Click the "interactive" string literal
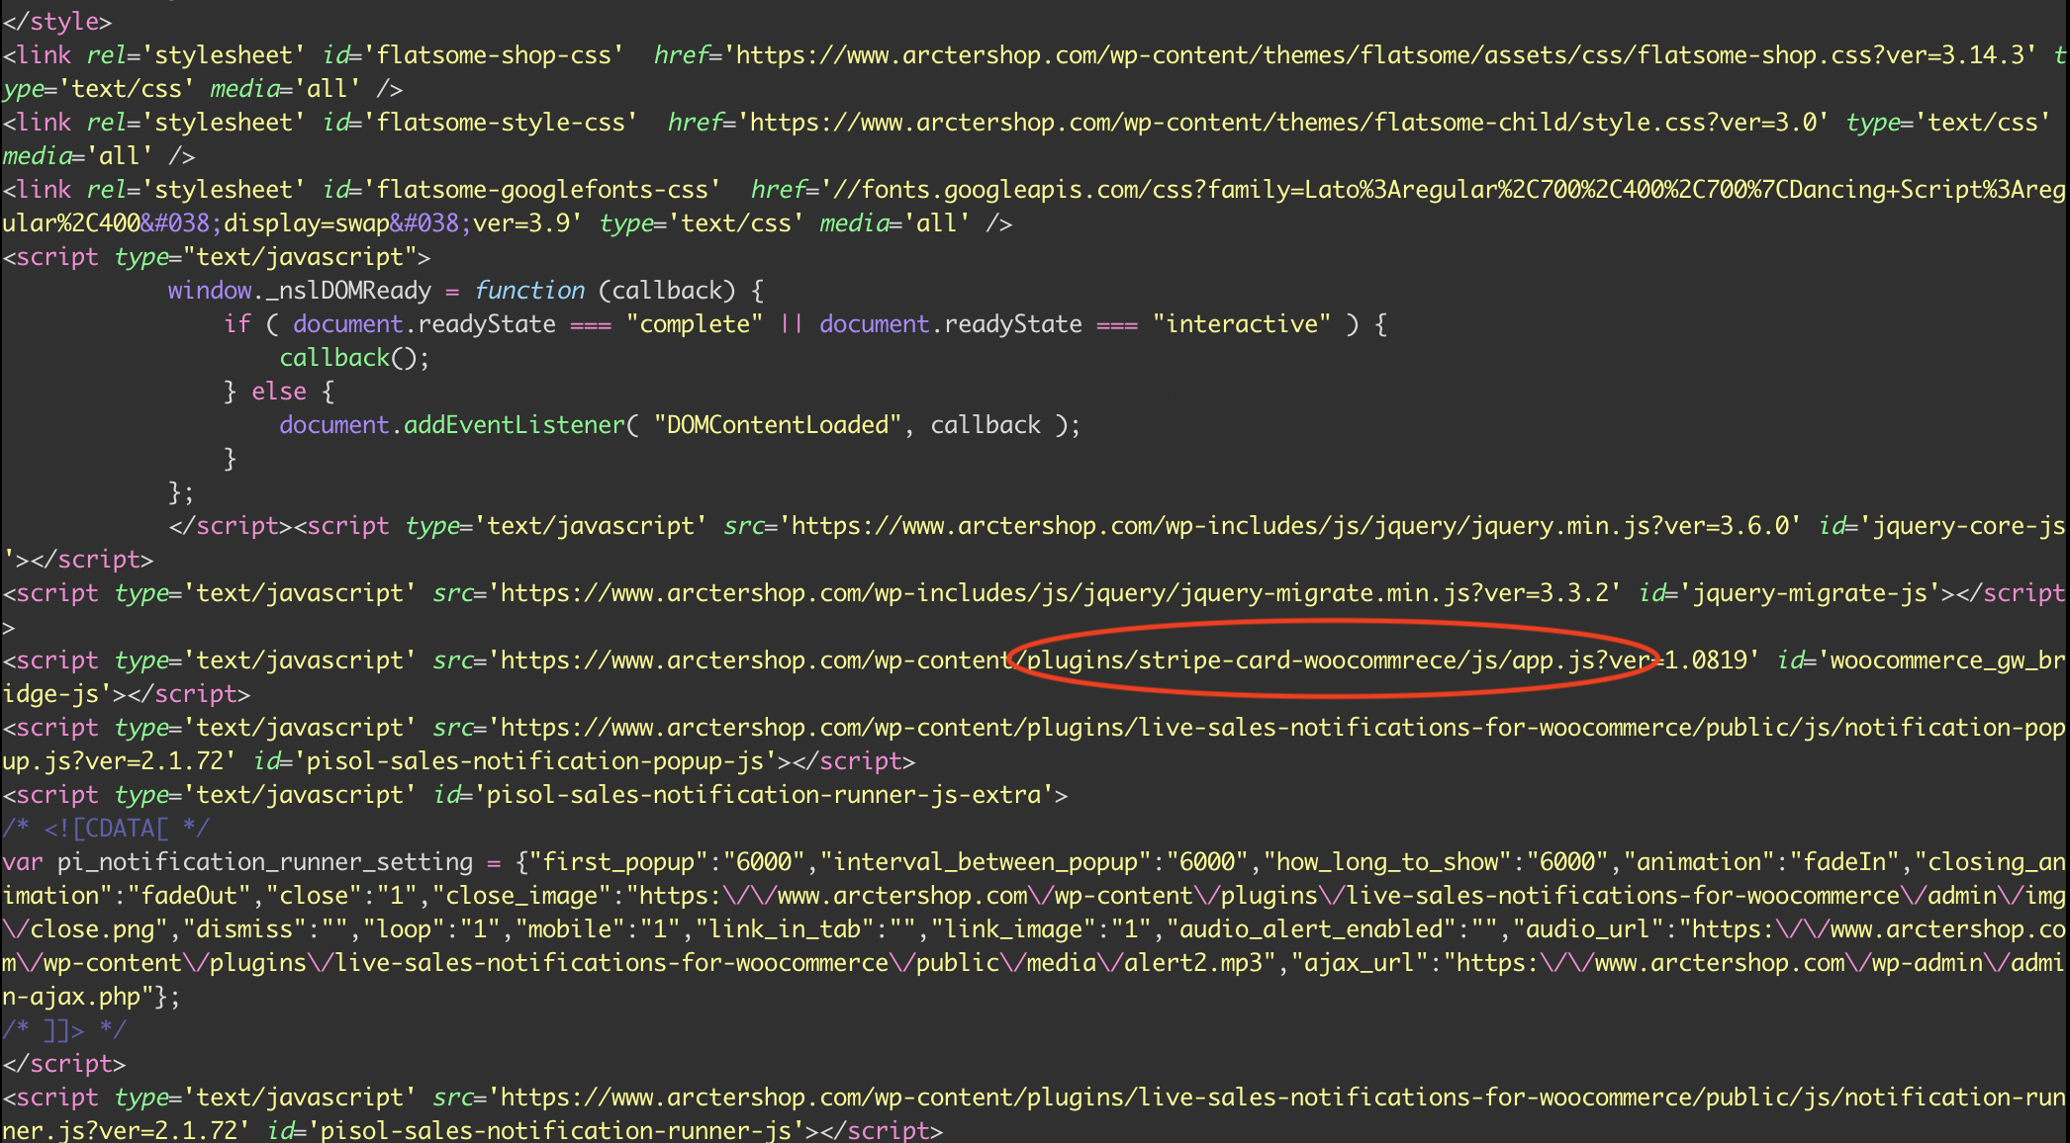 click(x=1242, y=324)
